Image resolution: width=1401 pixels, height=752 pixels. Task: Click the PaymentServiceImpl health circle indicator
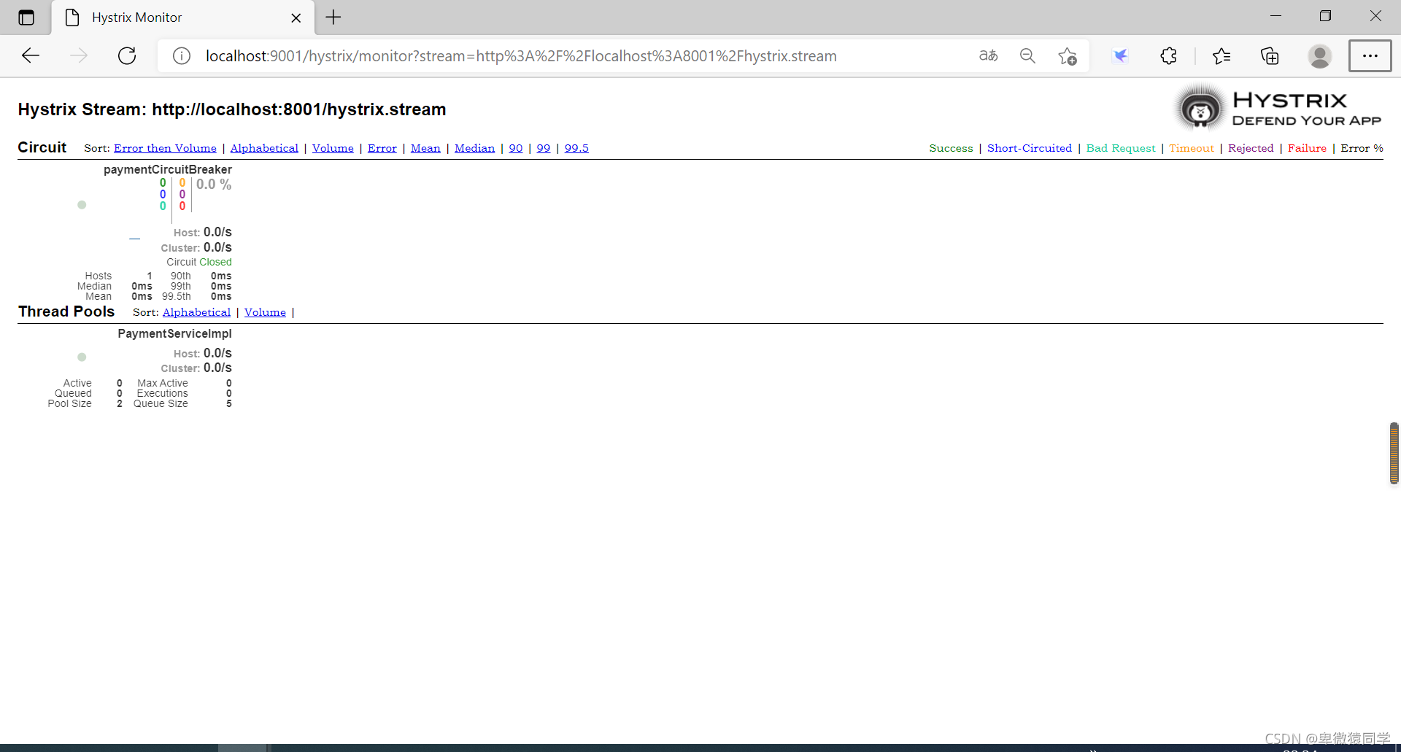click(82, 357)
